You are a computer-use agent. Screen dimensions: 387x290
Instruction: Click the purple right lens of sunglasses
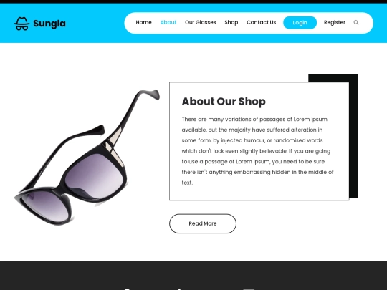pyautogui.click(x=94, y=175)
